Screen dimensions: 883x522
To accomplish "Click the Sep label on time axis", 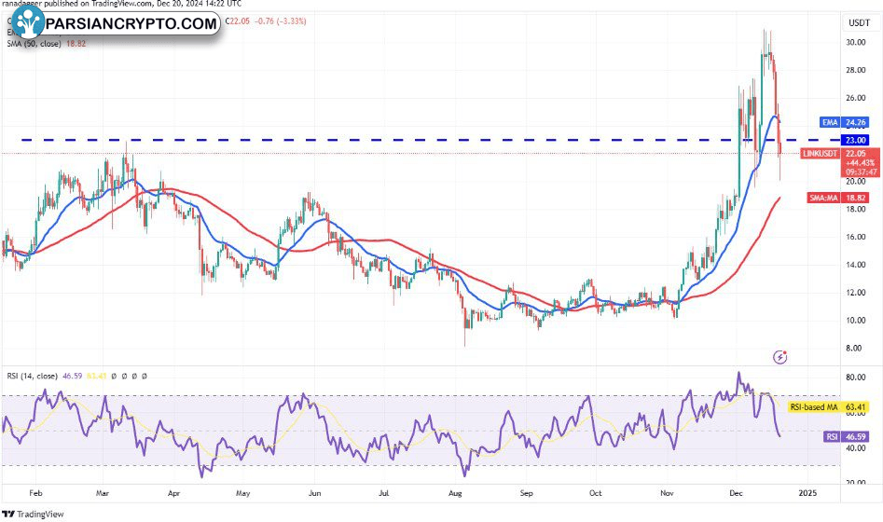I will pyautogui.click(x=526, y=493).
